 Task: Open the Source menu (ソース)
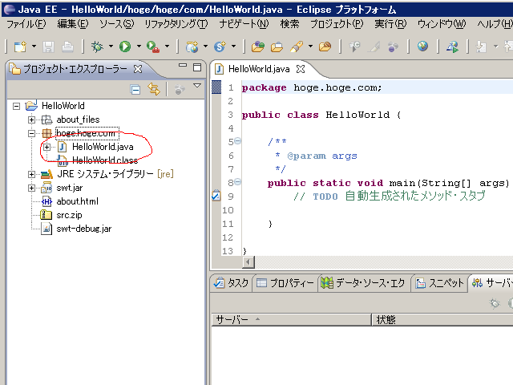point(117,24)
